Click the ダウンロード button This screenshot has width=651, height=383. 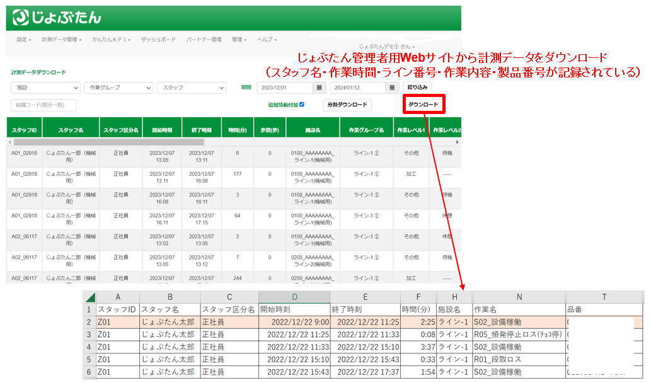[423, 104]
